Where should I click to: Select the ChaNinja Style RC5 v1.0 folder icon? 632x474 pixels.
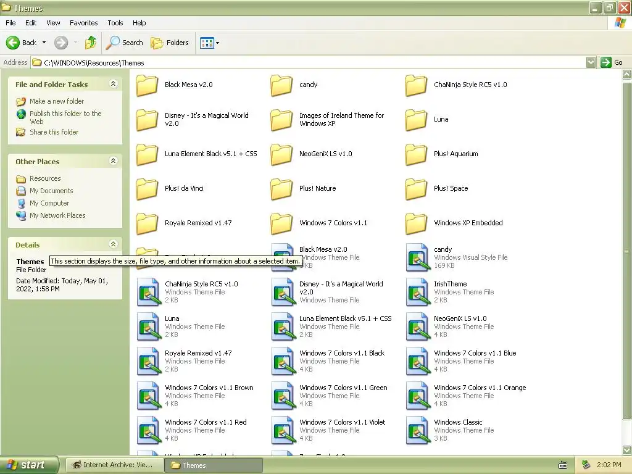417,85
